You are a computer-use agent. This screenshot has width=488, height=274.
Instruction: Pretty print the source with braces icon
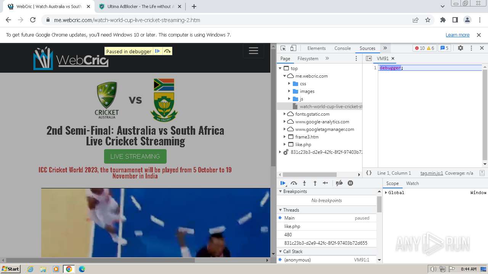coord(369,173)
